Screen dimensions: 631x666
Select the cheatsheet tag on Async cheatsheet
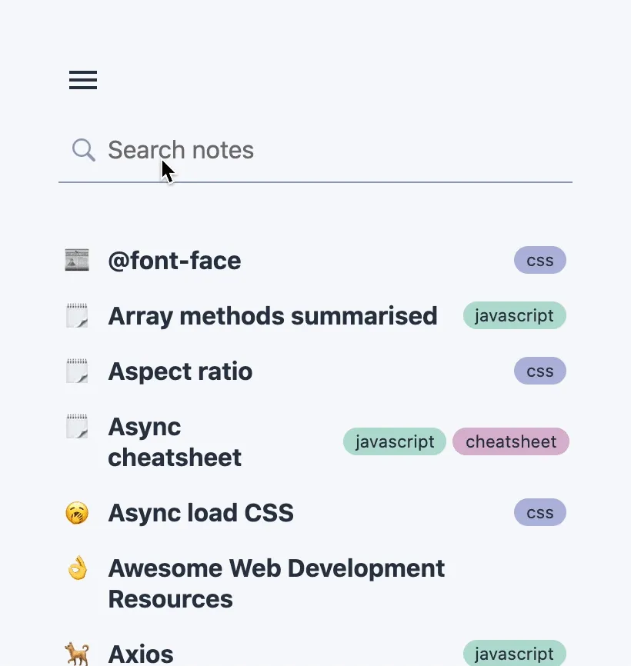(x=510, y=441)
